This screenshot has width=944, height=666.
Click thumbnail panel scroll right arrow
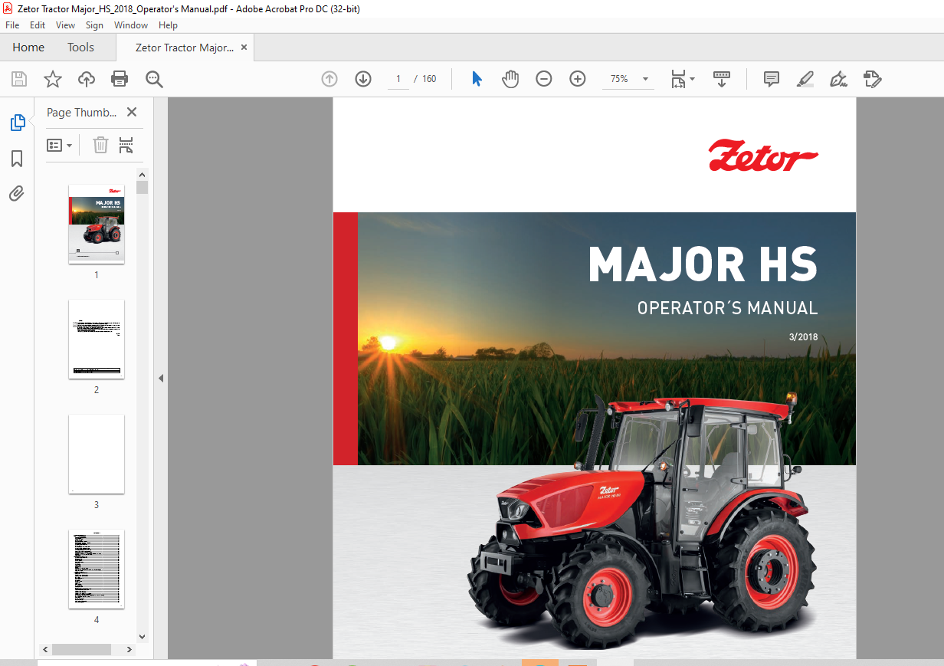129,649
